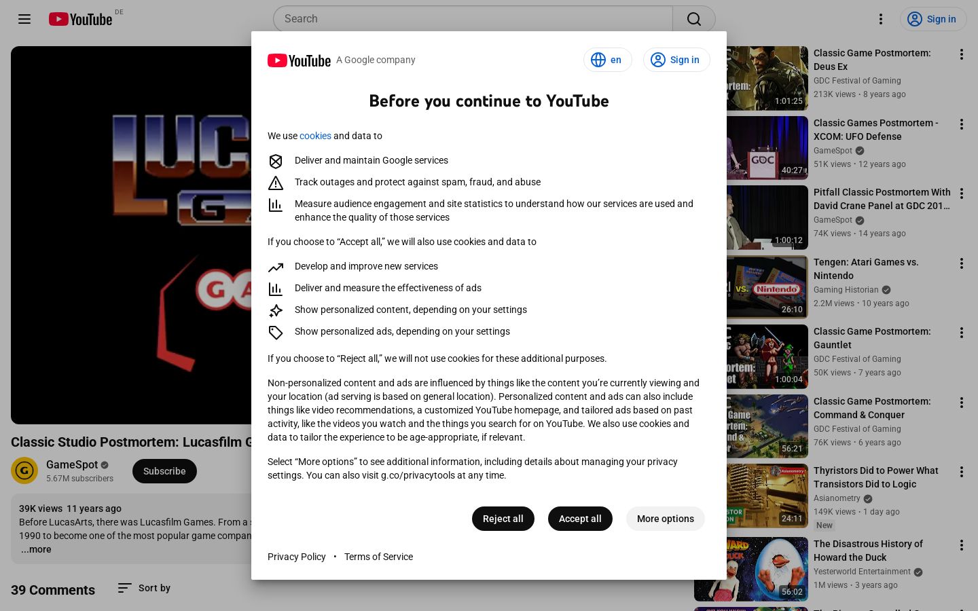This screenshot has height=611, width=978.
Task: Play the Tengen Atari vs. Nintendo thumbnail
Action: click(767, 287)
